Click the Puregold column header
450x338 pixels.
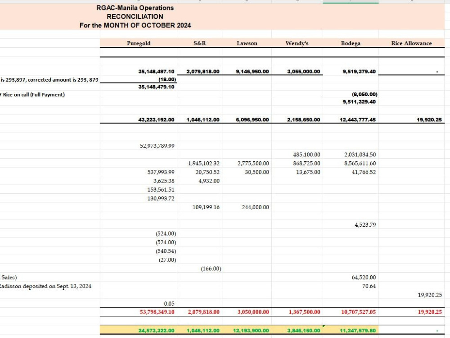(x=139, y=43)
